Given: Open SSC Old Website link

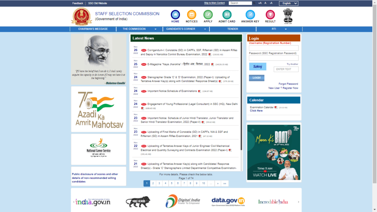Looking at the screenshot, I should 98,3.
